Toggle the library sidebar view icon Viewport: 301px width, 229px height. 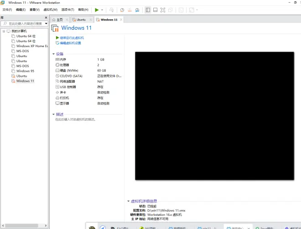coord(148,10)
